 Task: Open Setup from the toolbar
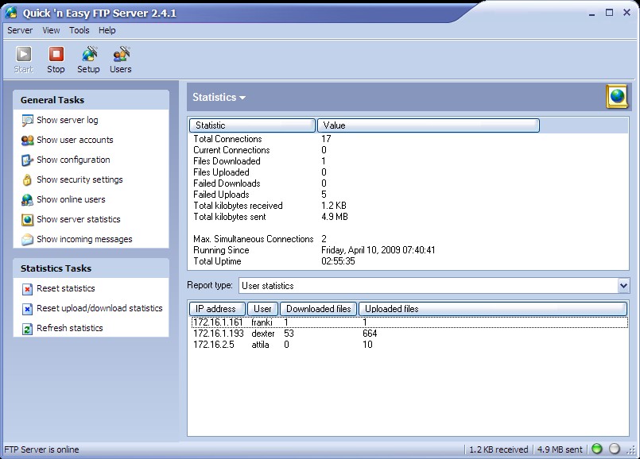click(88, 54)
